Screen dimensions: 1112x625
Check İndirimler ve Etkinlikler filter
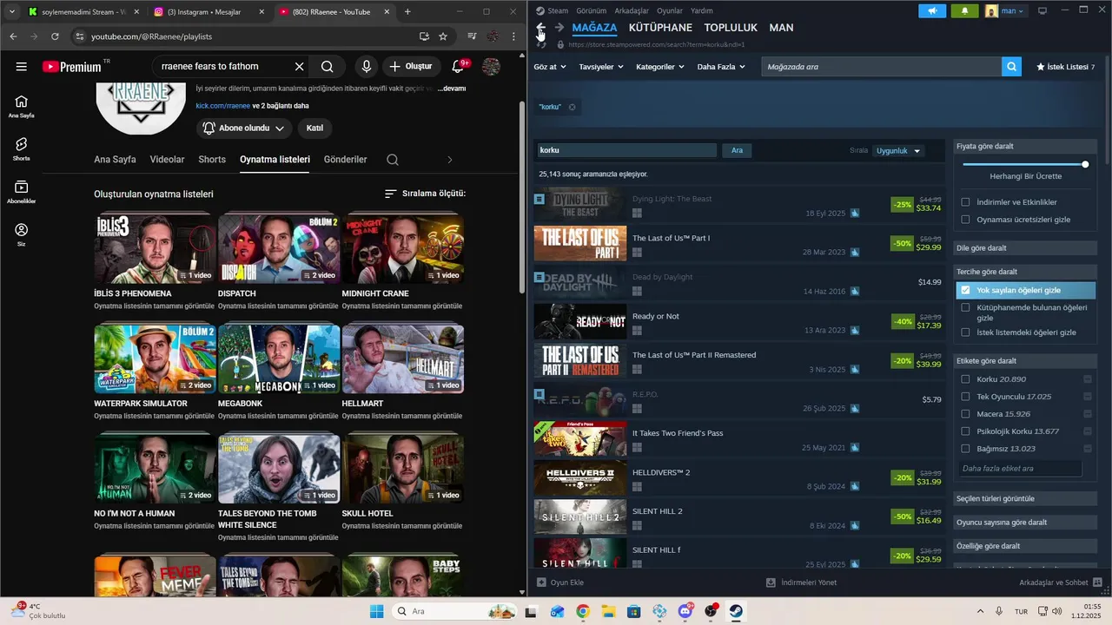coord(965,202)
